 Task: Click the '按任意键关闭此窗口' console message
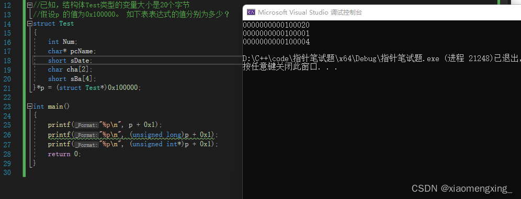click(x=290, y=67)
